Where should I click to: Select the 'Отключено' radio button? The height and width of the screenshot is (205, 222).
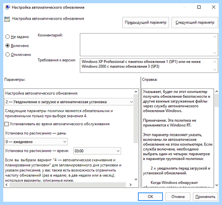coord(7,54)
